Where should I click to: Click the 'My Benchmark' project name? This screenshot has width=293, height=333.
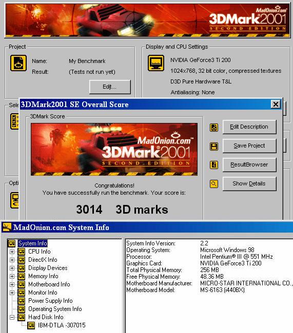(x=87, y=61)
